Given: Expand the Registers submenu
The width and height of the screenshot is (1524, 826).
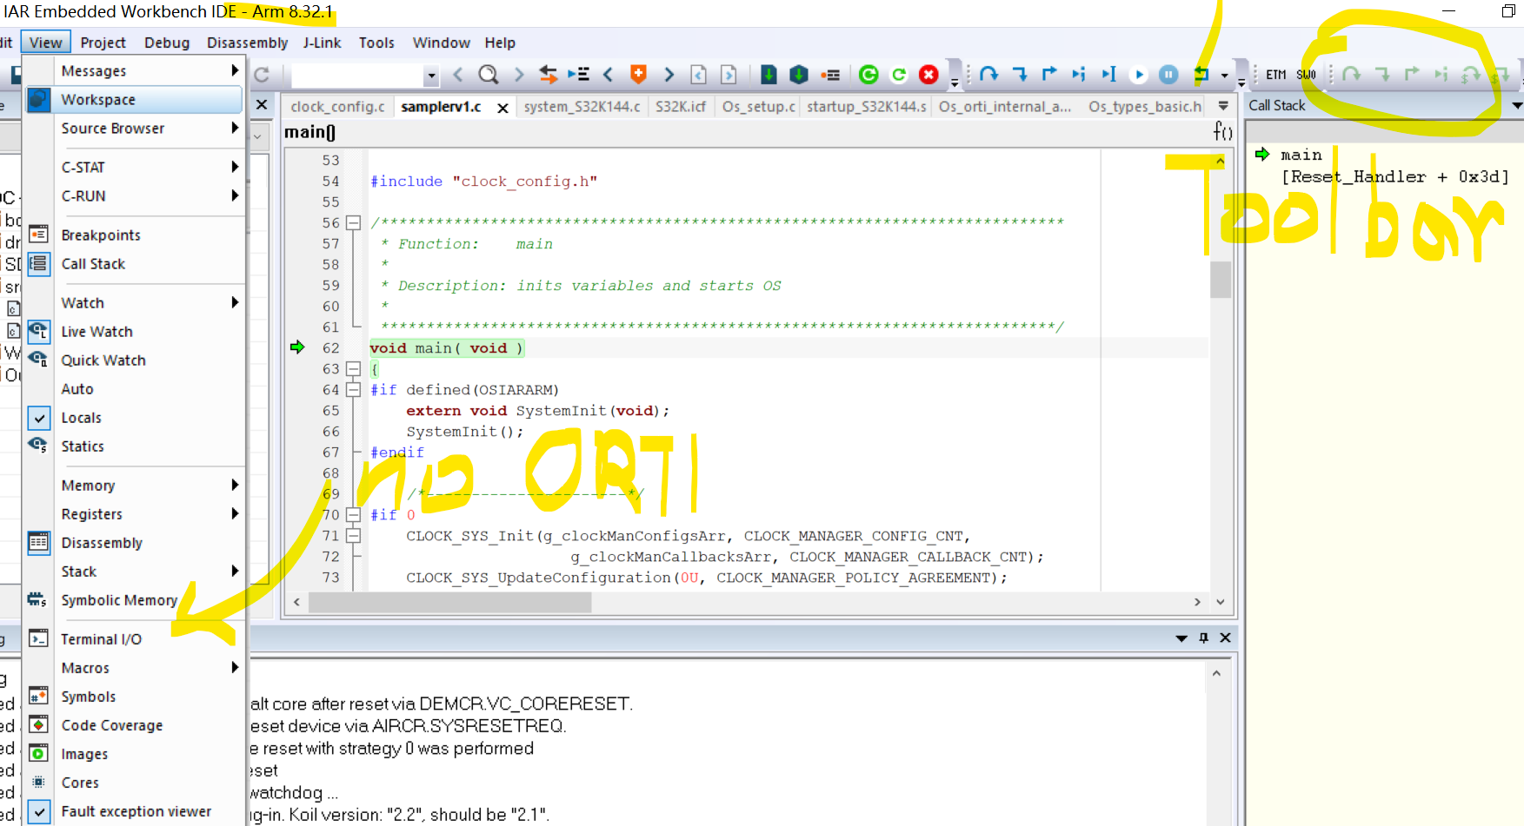Looking at the screenshot, I should [x=134, y=513].
